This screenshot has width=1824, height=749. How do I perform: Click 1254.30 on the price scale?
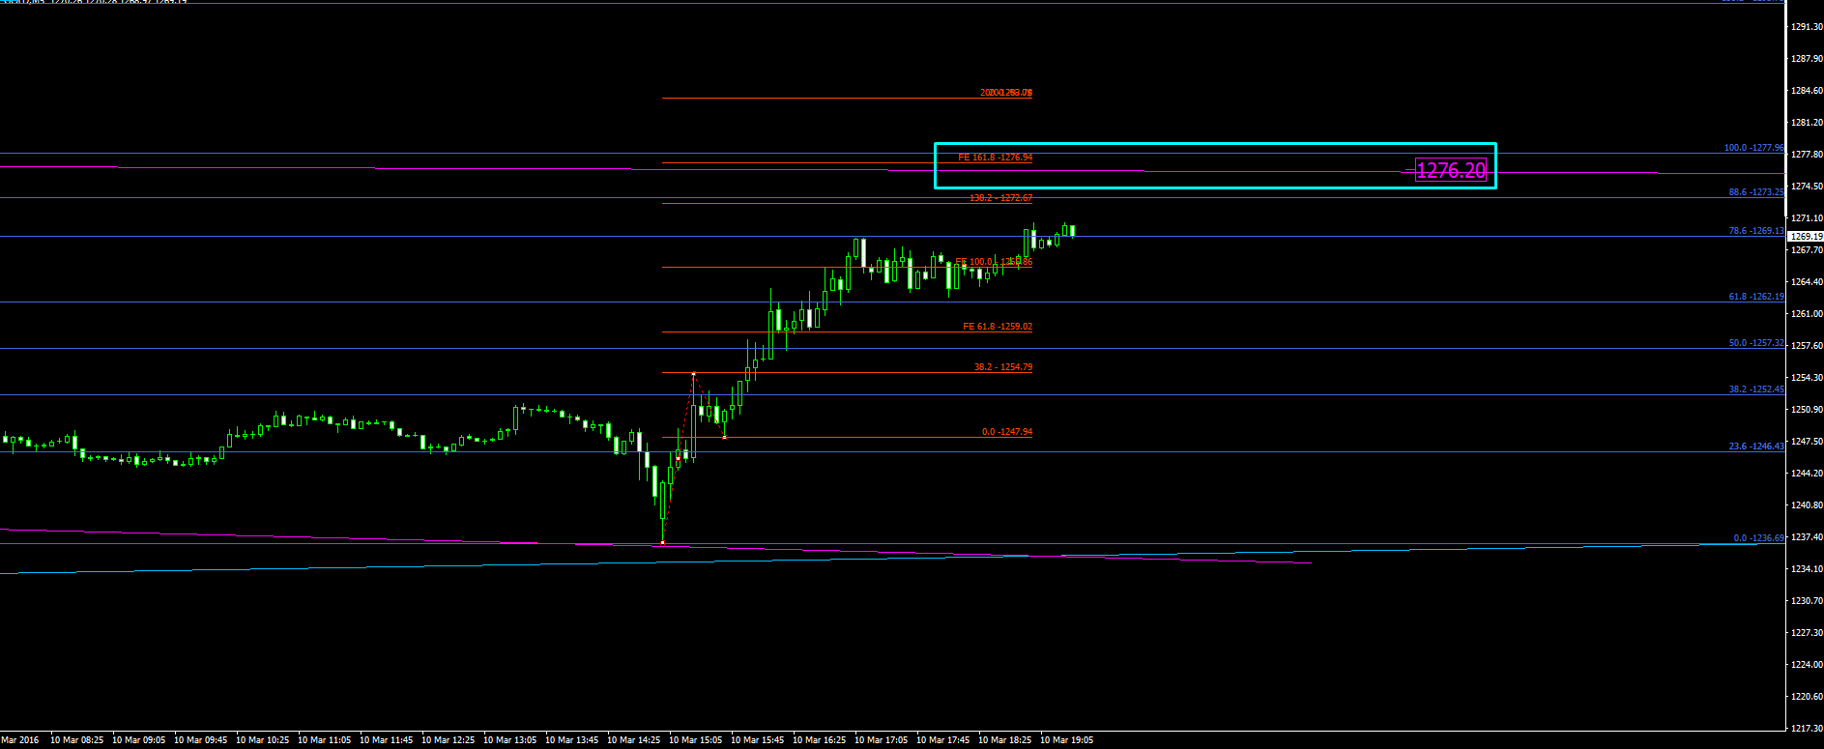(1807, 378)
